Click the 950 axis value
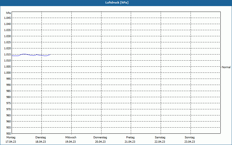Viewport: 232px width, 145px height. pyautogui.click(x=9, y=134)
